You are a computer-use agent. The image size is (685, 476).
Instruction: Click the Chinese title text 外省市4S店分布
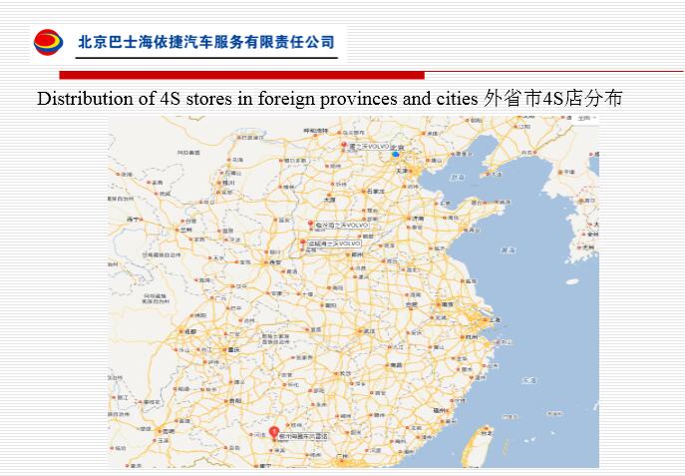(x=556, y=99)
